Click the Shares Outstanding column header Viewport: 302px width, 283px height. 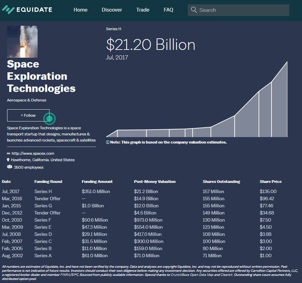221,182
